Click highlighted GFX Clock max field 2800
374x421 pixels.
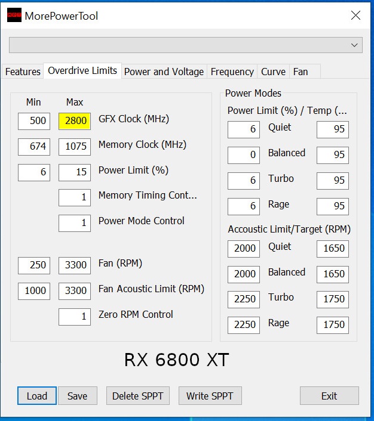coord(75,121)
